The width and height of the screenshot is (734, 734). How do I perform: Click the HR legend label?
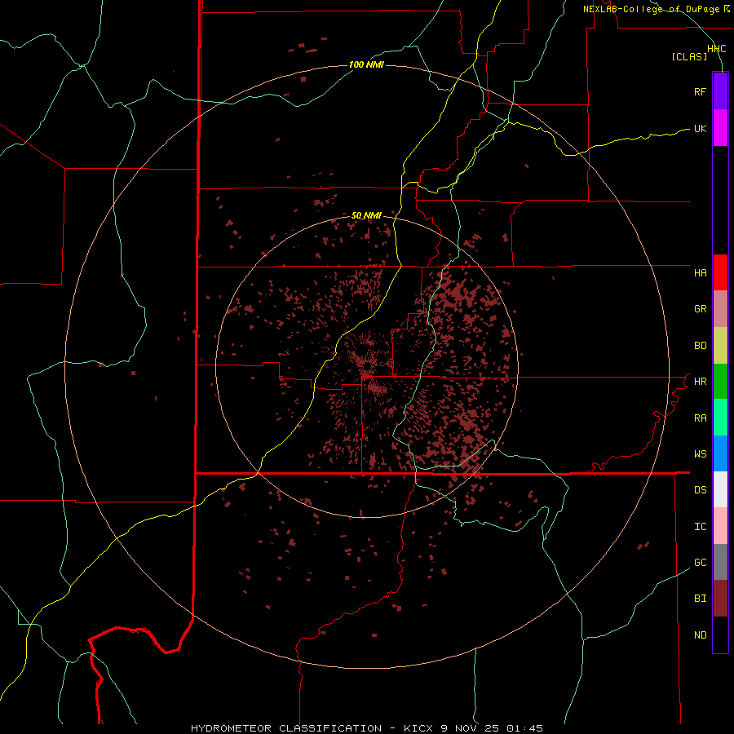(700, 382)
